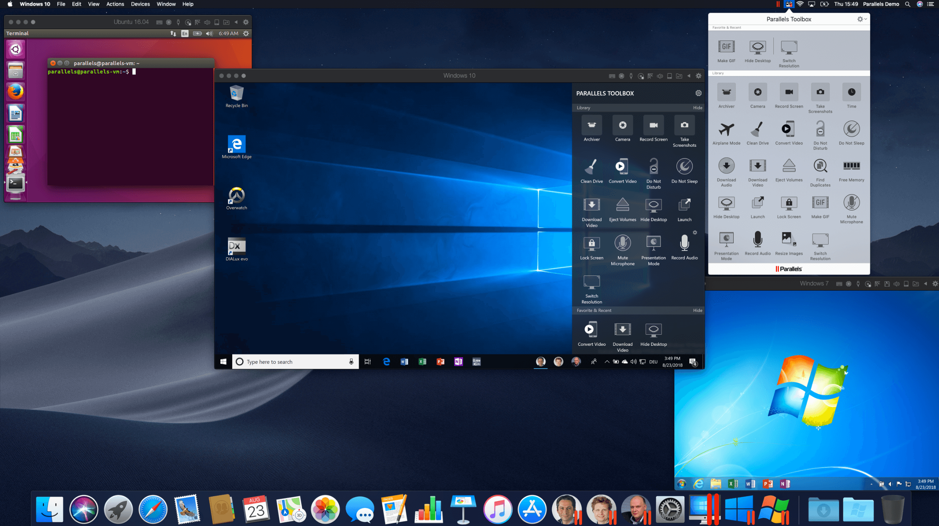Open the Devices menu in macOS menu bar
This screenshot has width=939, height=526.
click(139, 4)
